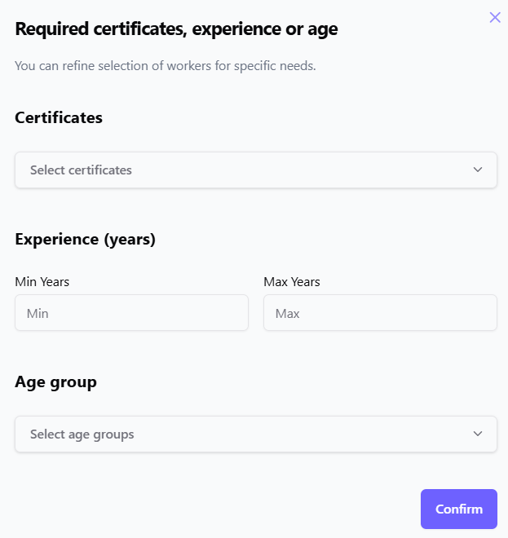Click the "Select age groups" placeholder text
The image size is (508, 538).
82,434
